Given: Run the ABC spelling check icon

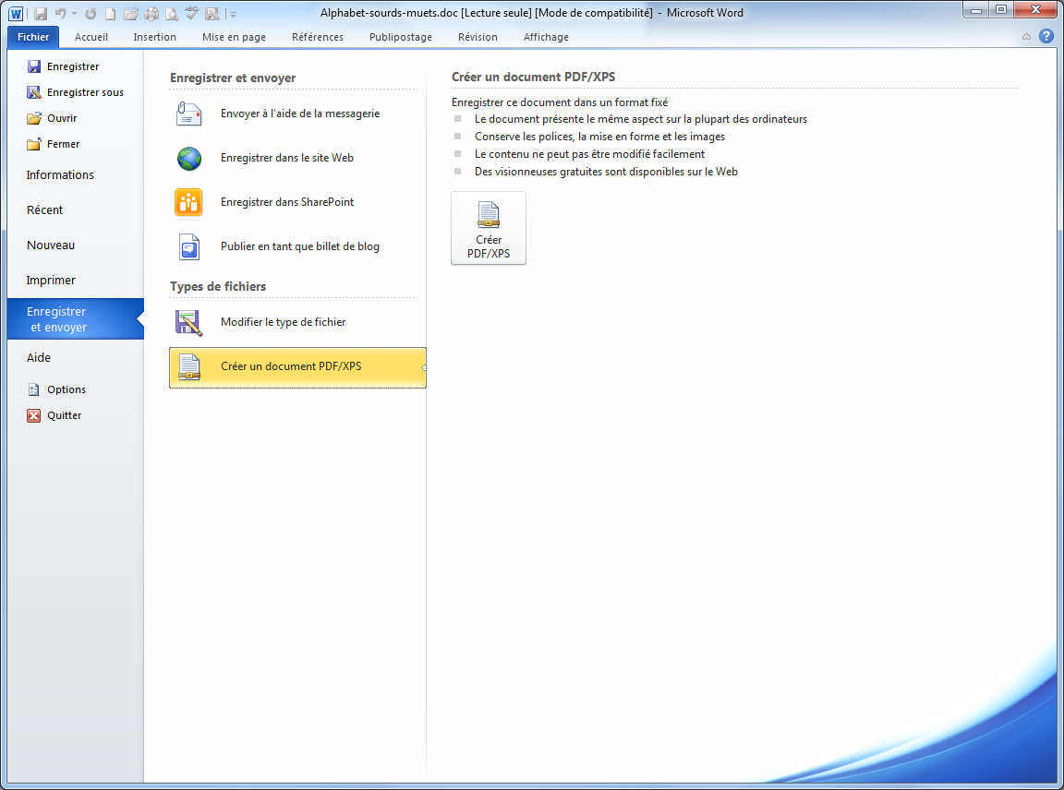Looking at the screenshot, I should pyautogui.click(x=192, y=13).
